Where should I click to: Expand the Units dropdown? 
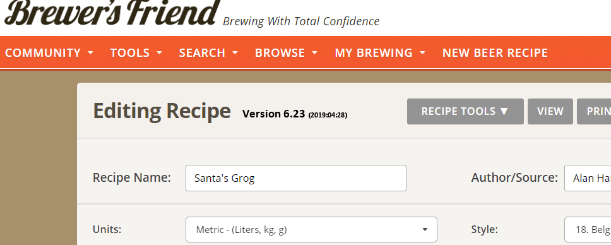311,229
